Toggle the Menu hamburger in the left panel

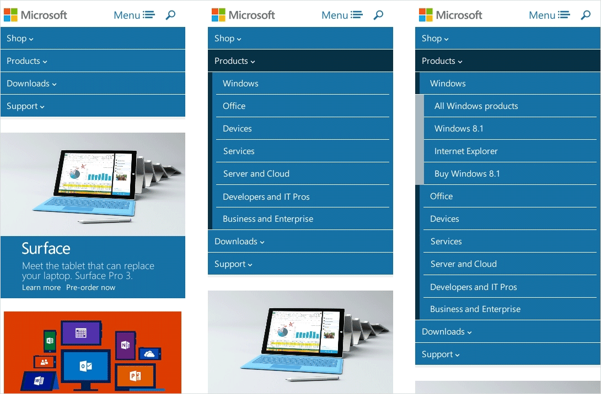coord(134,15)
